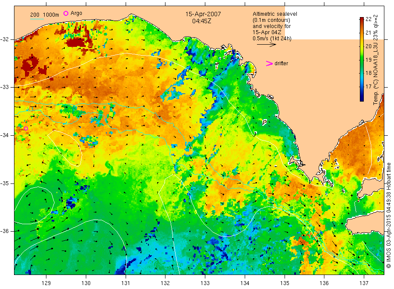Click the vertical 'Temp. (°C) NOAA18_L3U' label
Image resolution: width=394 pixels, height=289 pixels.
pyautogui.click(x=376, y=60)
